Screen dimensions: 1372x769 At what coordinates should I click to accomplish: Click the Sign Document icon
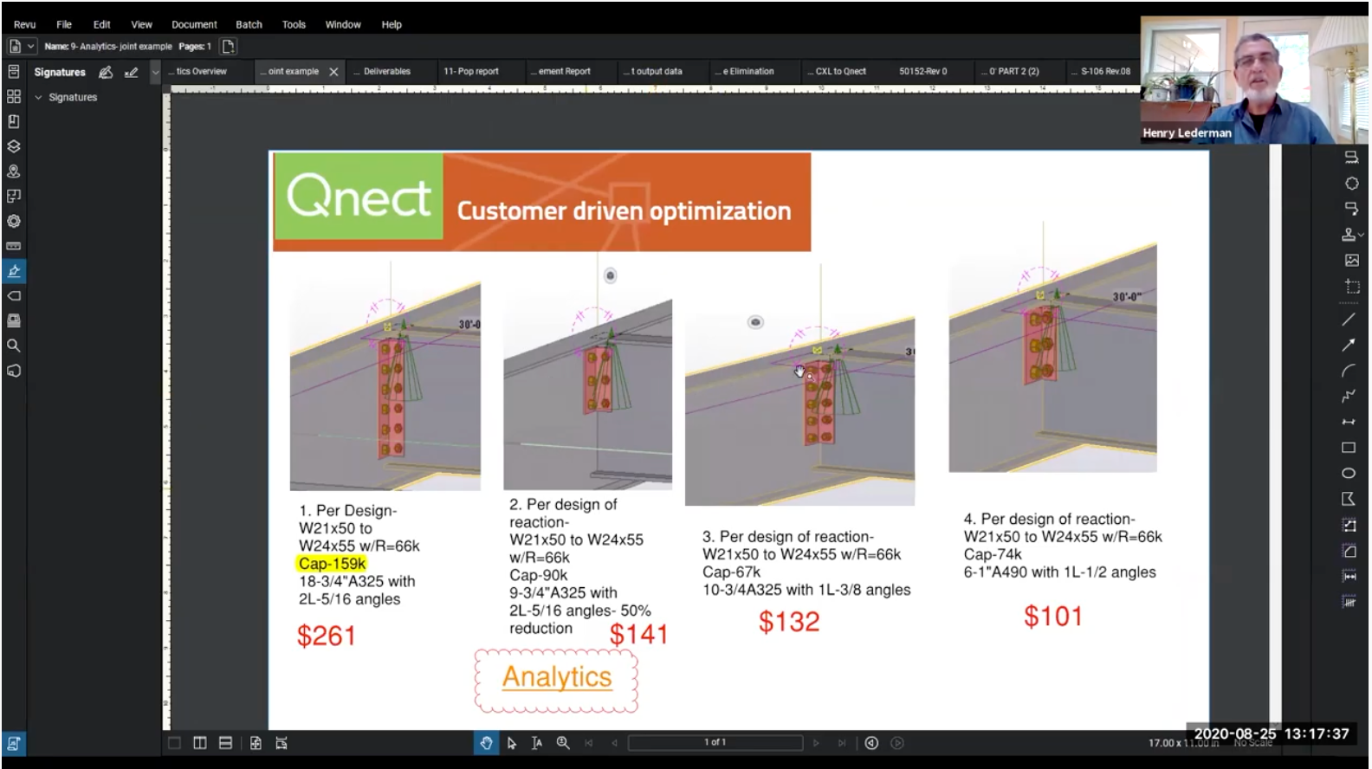[106, 72]
